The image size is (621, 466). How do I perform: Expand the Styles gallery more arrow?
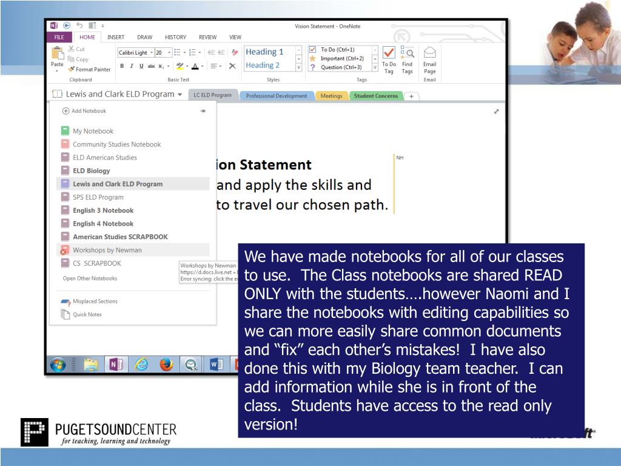[x=298, y=68]
